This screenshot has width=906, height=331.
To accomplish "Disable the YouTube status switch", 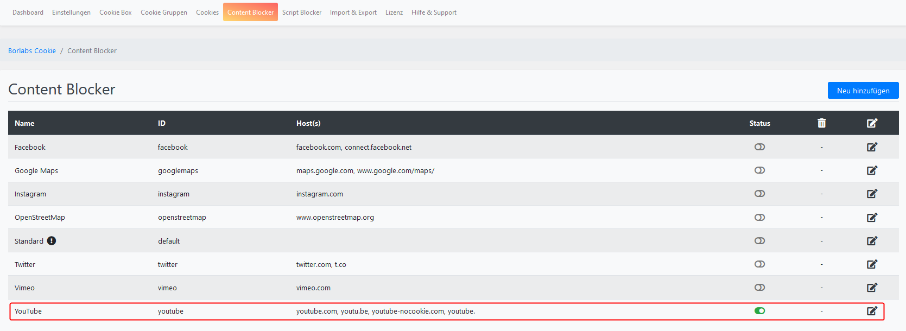I will tap(759, 311).
